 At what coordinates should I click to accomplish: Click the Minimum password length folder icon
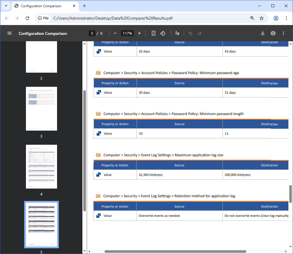click(98, 114)
